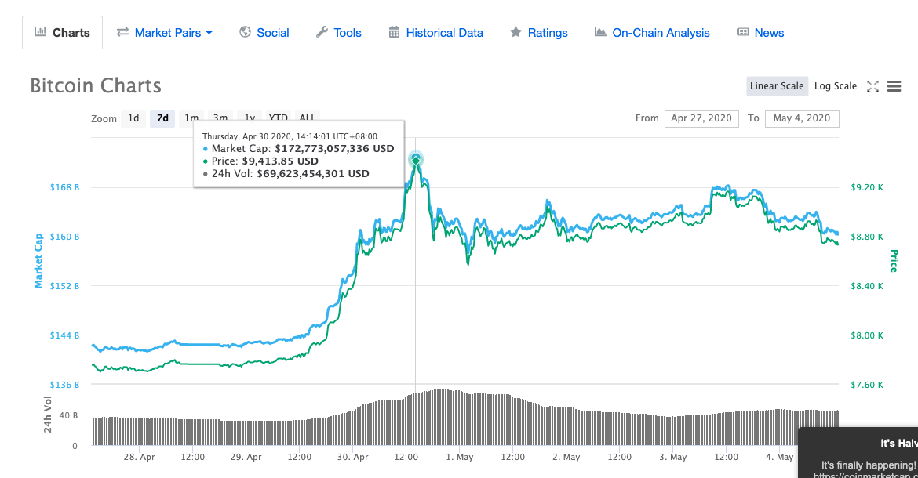The height and width of the screenshot is (478, 918).
Task: Click the 4. May date label
Action: [780, 457]
